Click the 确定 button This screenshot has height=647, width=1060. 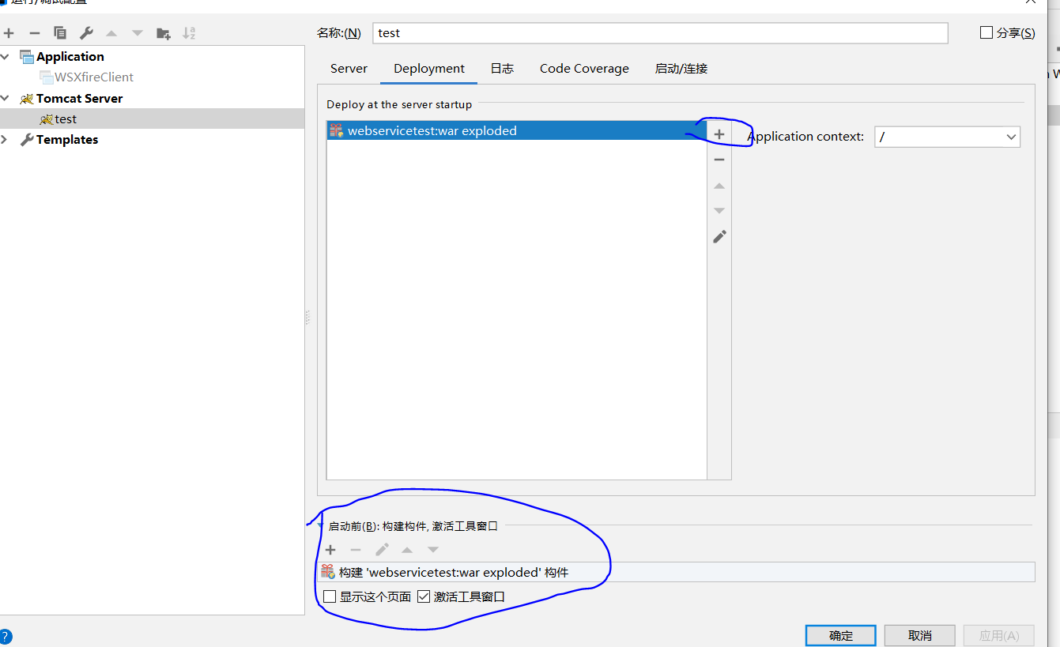841,635
